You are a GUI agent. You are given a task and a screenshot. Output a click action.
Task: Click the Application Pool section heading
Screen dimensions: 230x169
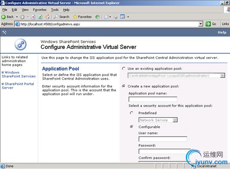coord(61,69)
